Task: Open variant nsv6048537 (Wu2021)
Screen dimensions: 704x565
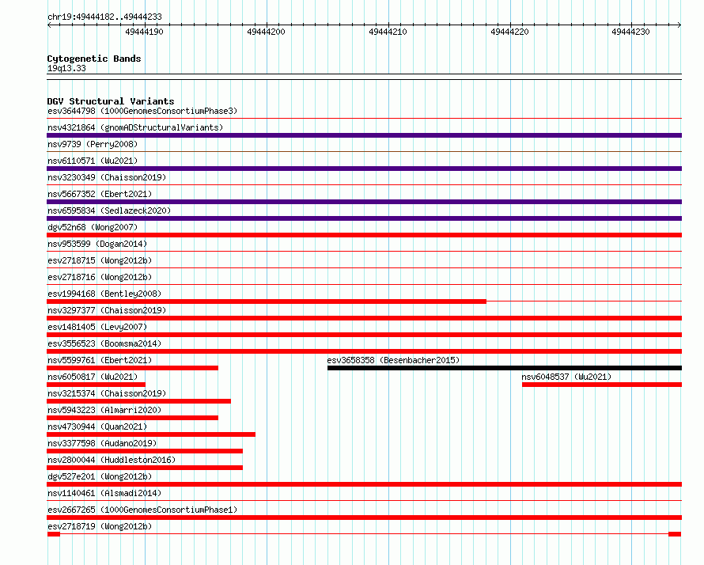Action: [x=566, y=377]
